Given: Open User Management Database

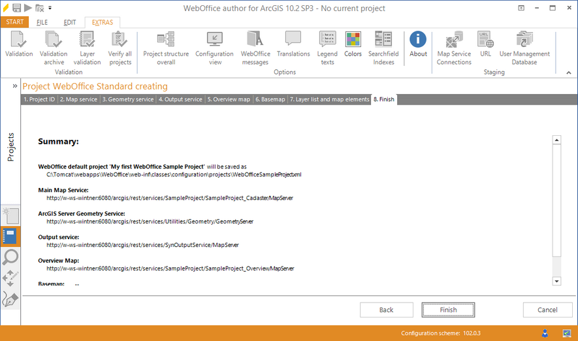Looking at the screenshot, I should click(x=524, y=46).
